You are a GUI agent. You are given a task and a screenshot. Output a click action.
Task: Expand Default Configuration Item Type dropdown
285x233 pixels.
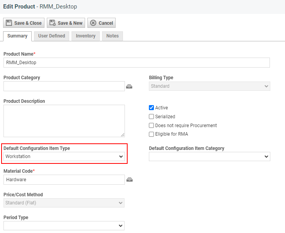[x=64, y=156]
